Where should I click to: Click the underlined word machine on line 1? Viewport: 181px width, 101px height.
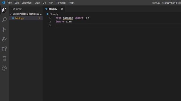tap(68, 18)
